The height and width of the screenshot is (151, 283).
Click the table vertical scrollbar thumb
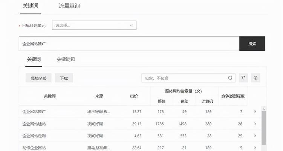264,128
